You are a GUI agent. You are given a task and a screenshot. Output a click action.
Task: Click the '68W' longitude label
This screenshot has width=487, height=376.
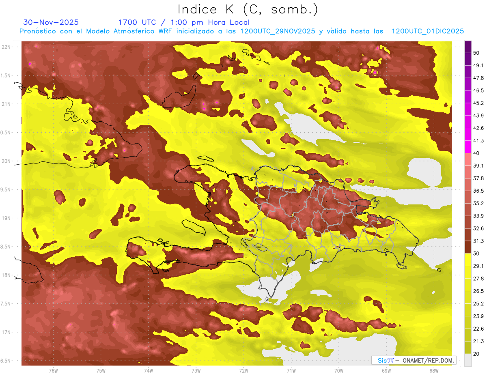[x=433, y=370]
